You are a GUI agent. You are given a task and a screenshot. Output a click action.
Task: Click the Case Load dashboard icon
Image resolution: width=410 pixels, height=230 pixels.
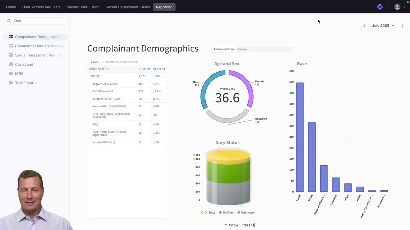click(11, 64)
